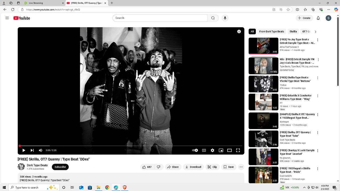Open the player settings gear

212,150
